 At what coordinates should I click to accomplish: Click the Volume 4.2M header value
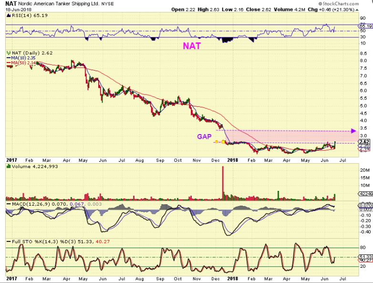[x=290, y=10]
